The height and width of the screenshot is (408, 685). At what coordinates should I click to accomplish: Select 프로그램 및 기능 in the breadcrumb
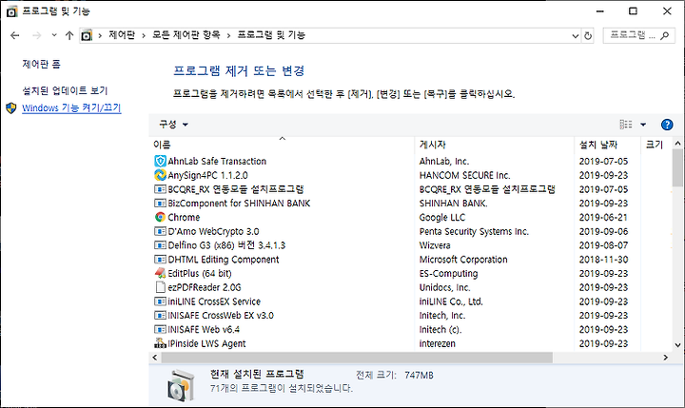pyautogui.click(x=271, y=35)
